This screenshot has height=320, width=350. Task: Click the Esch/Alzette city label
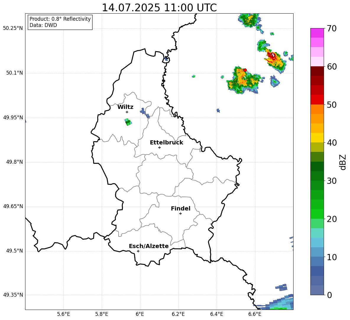click(149, 246)
